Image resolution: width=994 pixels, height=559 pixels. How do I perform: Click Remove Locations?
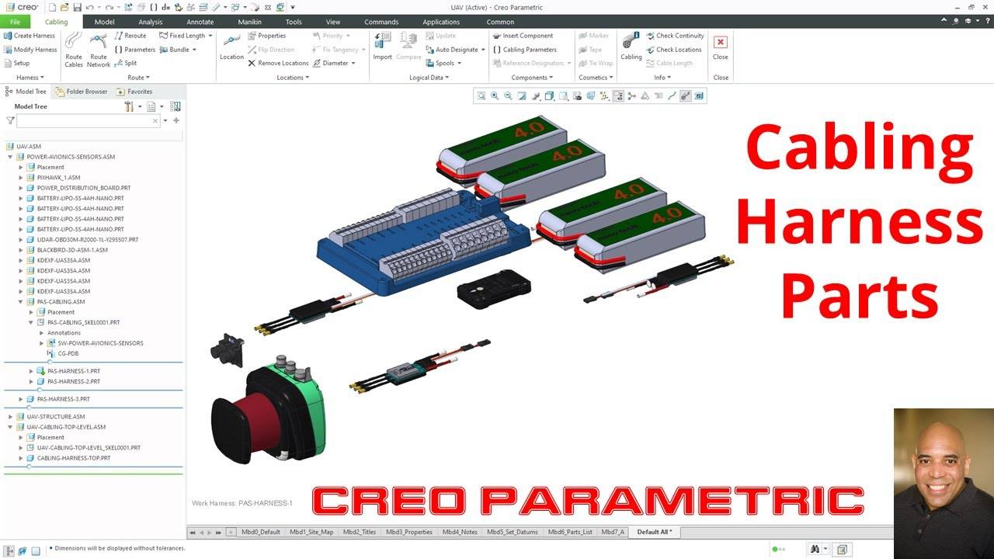click(279, 64)
